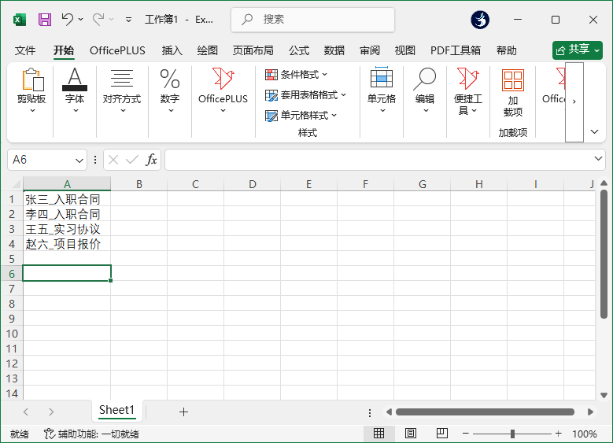Open 套用表格格式 table format menu
The height and width of the screenshot is (443, 613).
[x=306, y=95]
